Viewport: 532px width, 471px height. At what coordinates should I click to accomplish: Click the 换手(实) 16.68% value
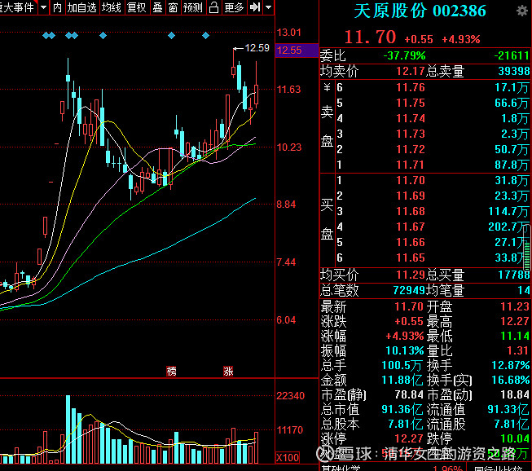(510, 380)
